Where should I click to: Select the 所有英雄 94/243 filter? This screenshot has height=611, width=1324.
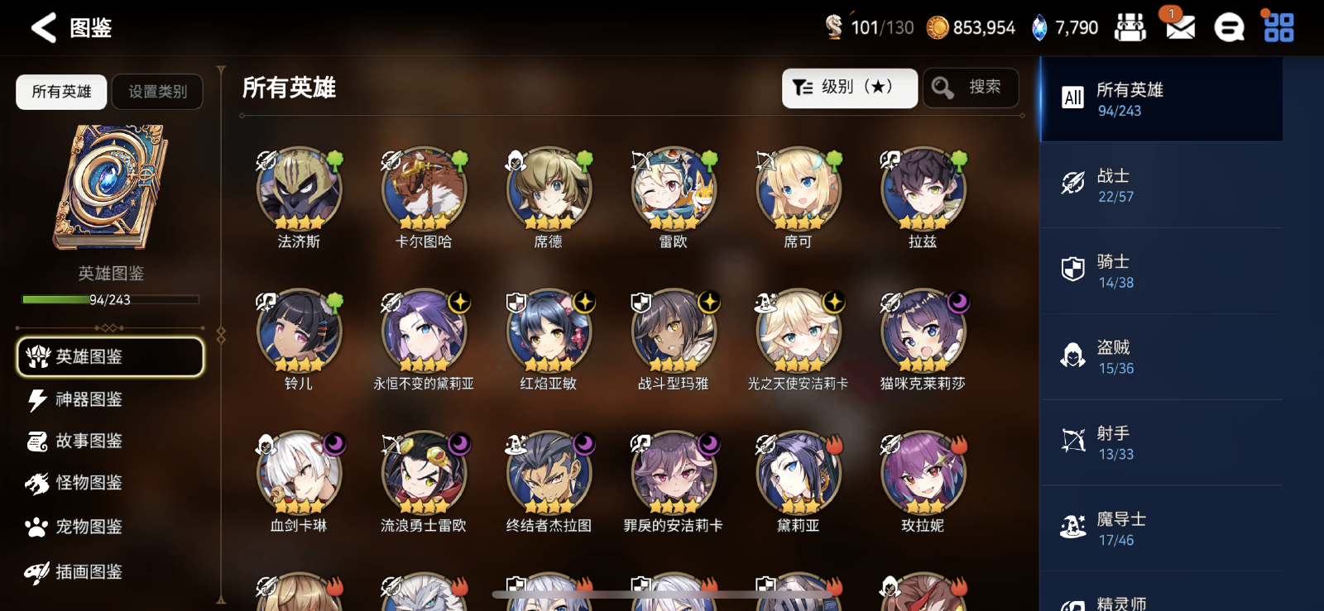click(1161, 99)
